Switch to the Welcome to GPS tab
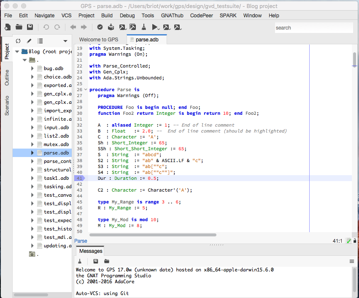This screenshot has width=359, height=298. (99, 39)
